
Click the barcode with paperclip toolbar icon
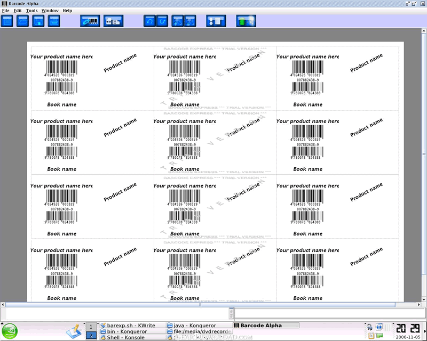tap(90, 21)
